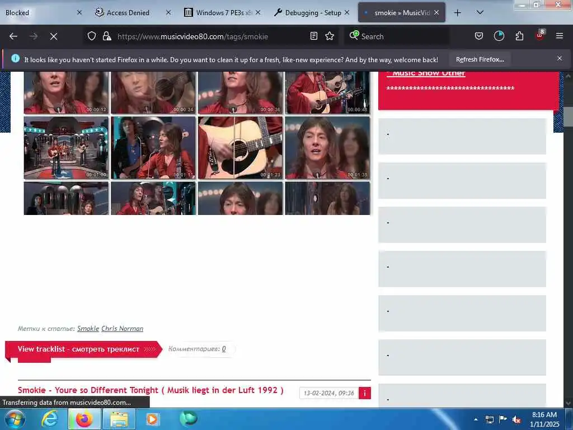Dismiss the Firefox refresh notification bar
Viewport: 573px width, 430px height.
[x=560, y=58]
